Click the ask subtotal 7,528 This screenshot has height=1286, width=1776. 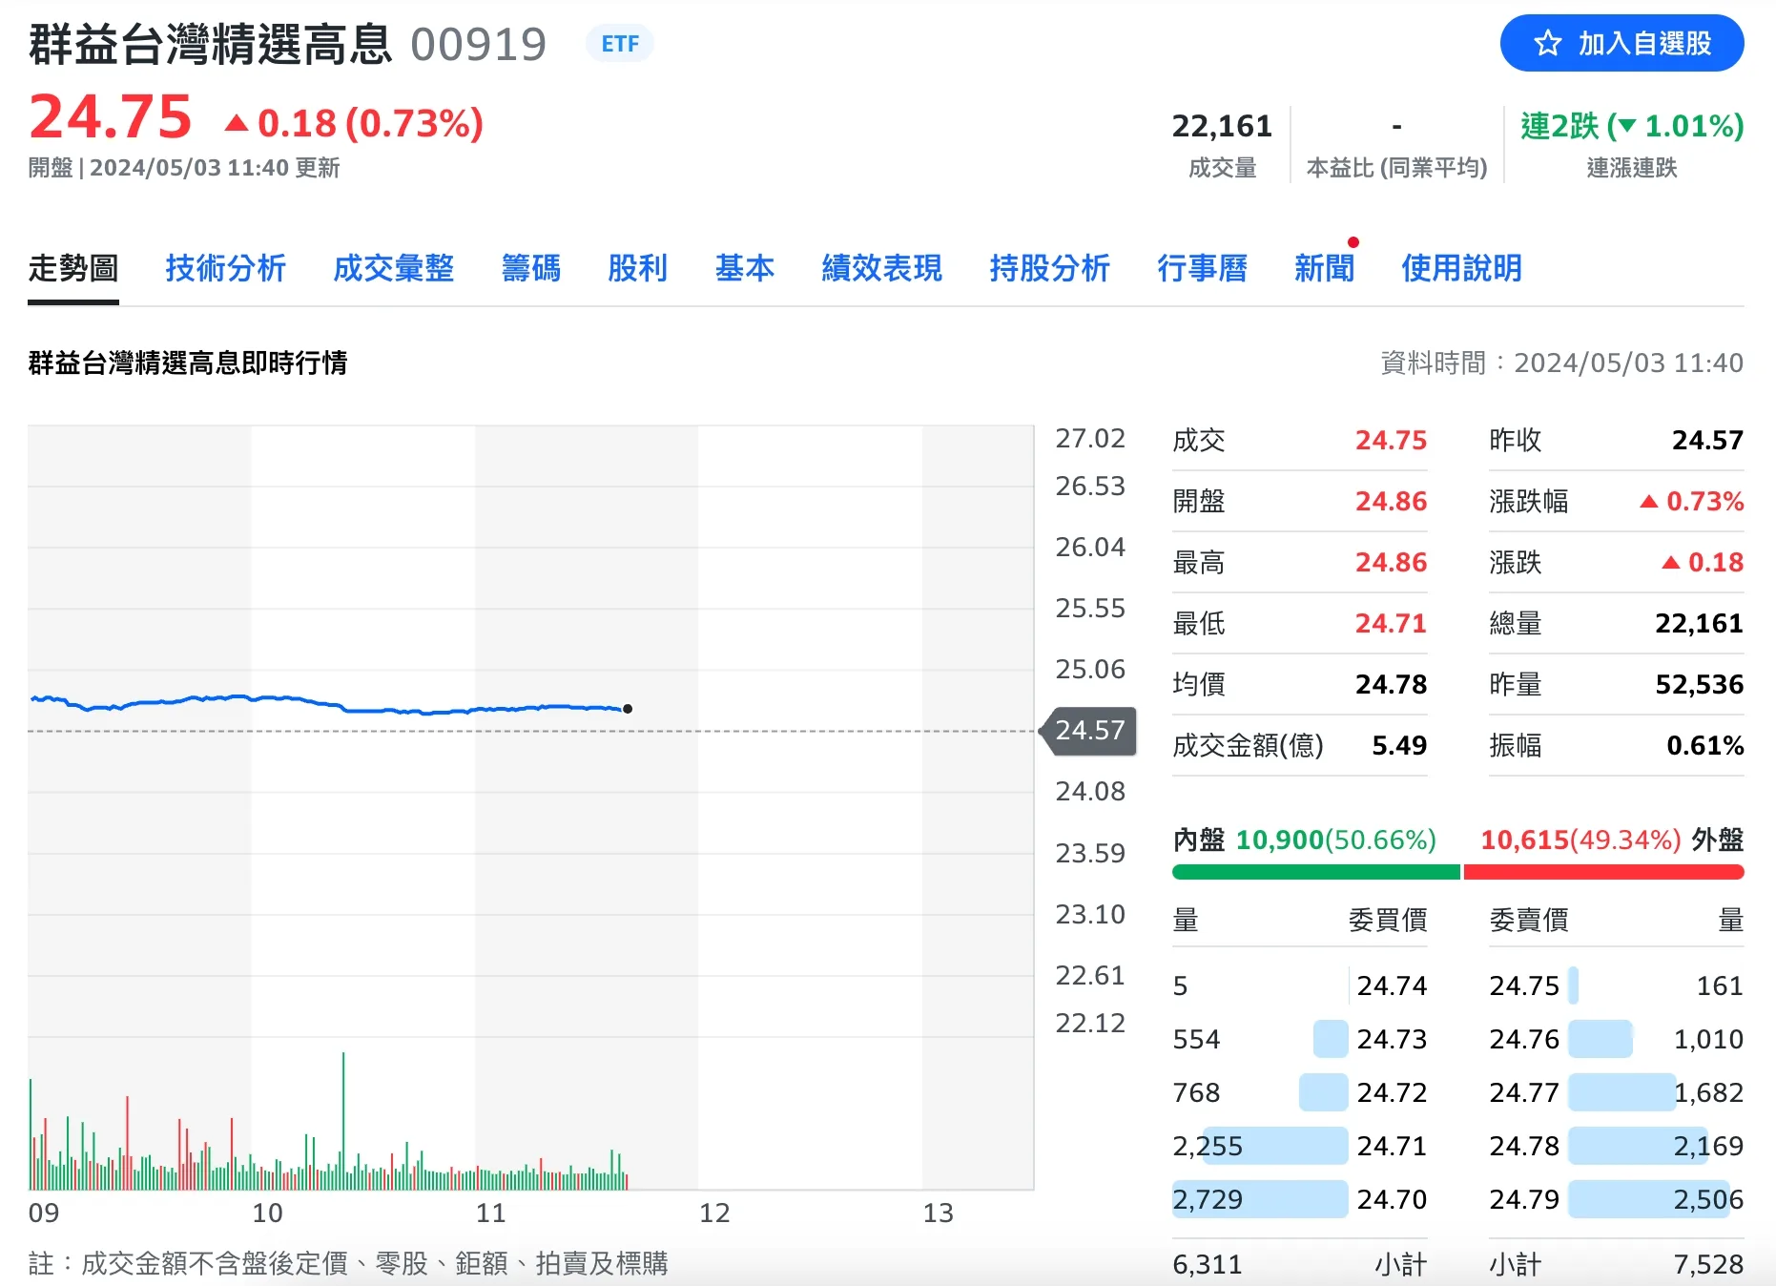(x=1708, y=1264)
